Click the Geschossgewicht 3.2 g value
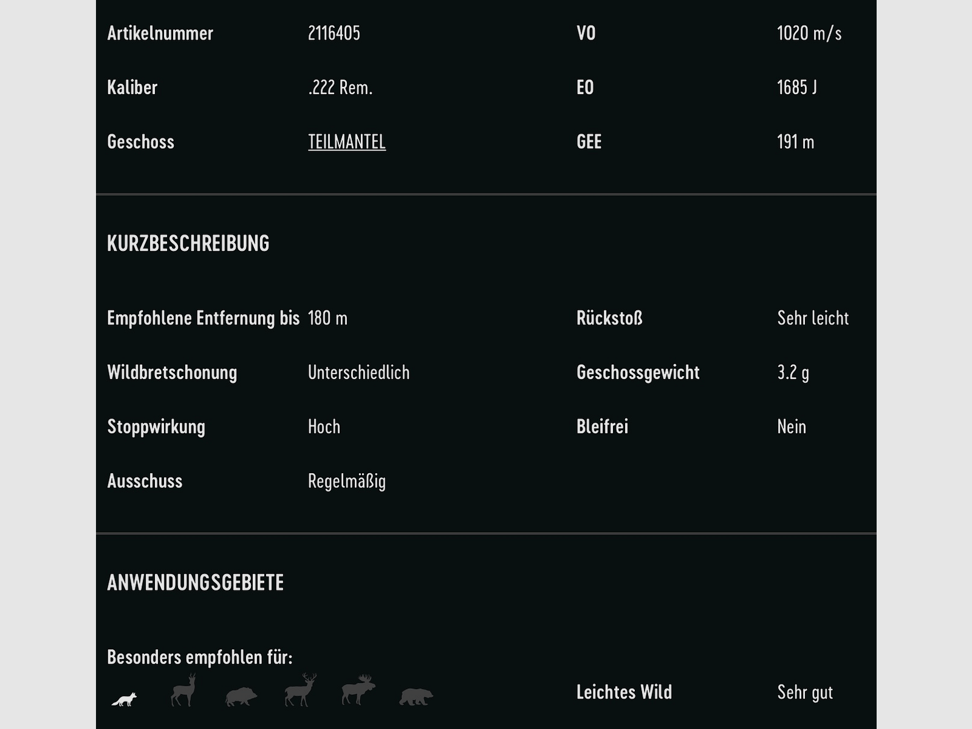This screenshot has width=972, height=729. [793, 372]
